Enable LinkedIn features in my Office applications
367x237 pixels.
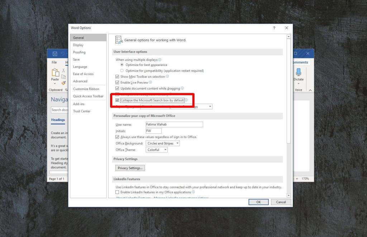pyautogui.click(x=117, y=192)
